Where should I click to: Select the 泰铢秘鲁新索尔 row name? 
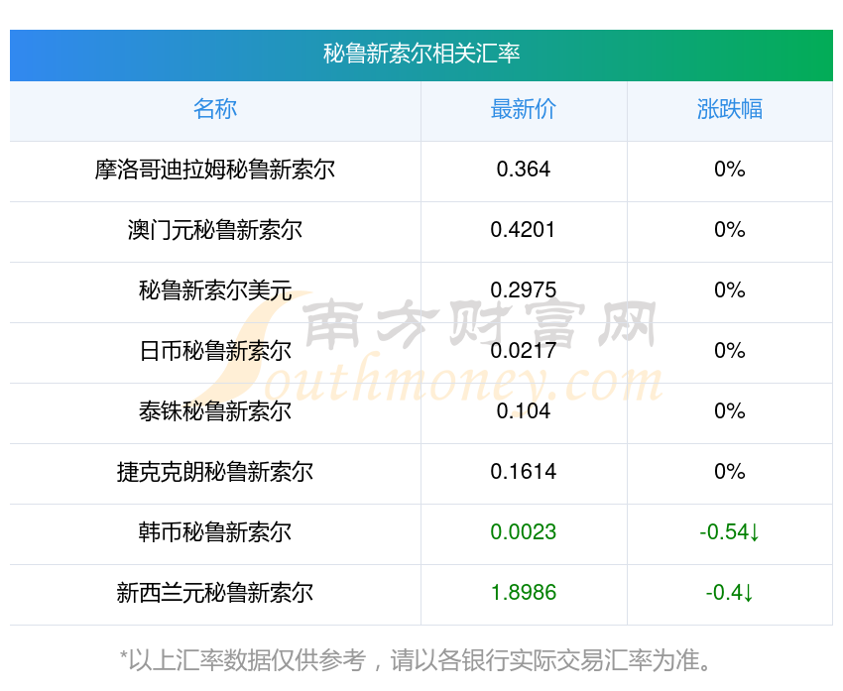[215, 411]
